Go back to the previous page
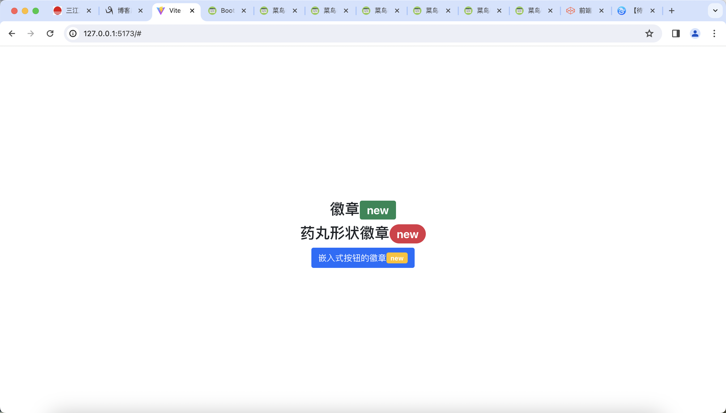The width and height of the screenshot is (726, 413). pyautogui.click(x=12, y=33)
